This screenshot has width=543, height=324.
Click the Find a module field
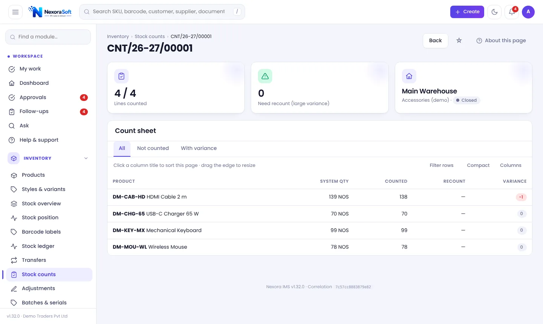(48, 37)
